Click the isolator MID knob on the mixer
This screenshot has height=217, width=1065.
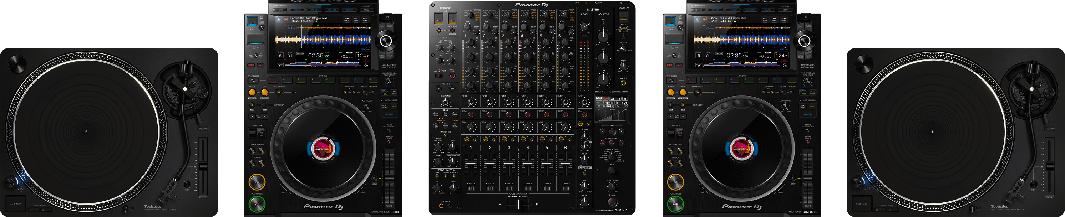[603, 57]
